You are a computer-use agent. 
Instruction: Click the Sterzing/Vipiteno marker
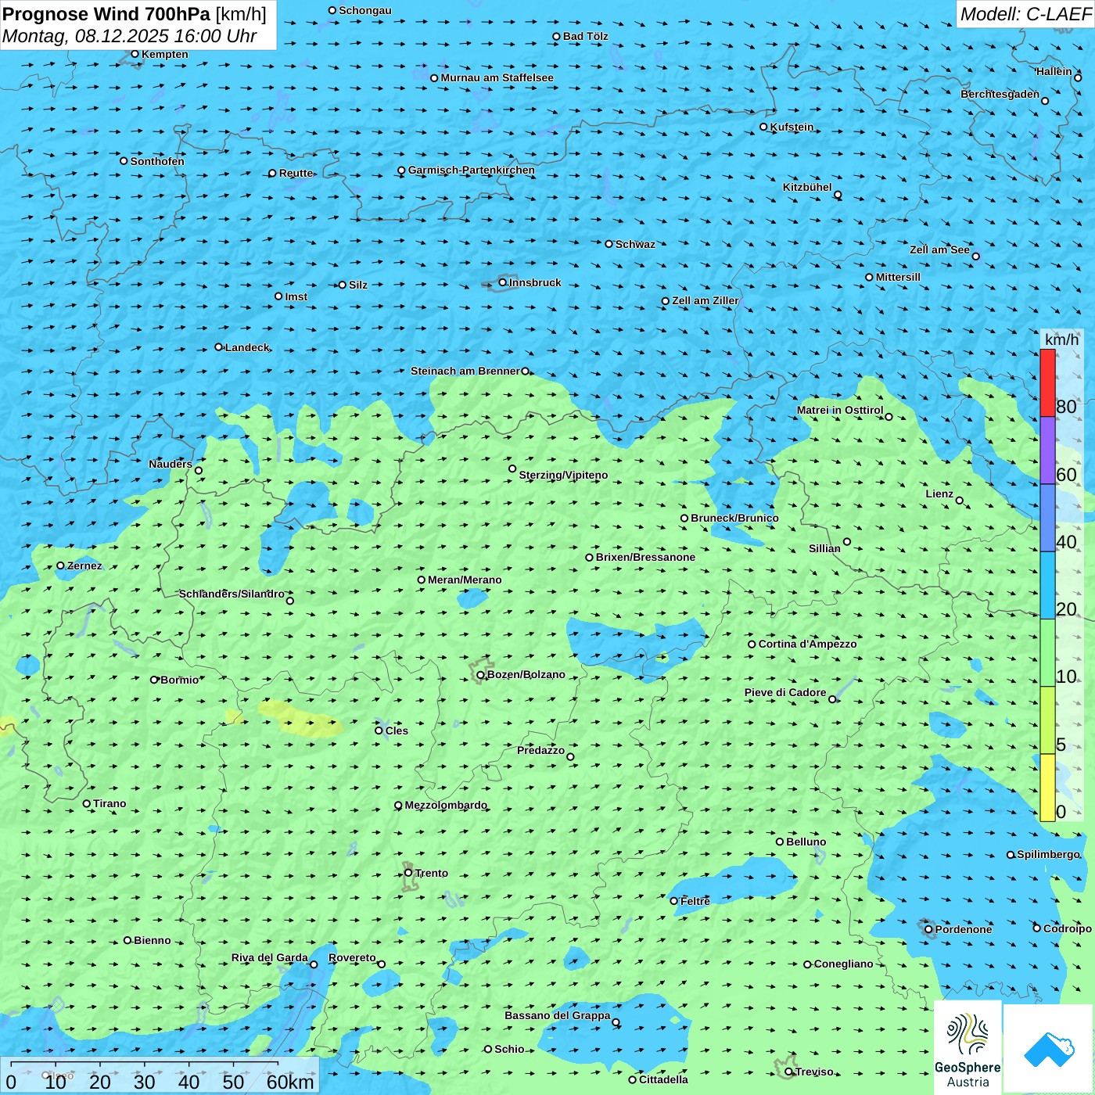tap(512, 469)
